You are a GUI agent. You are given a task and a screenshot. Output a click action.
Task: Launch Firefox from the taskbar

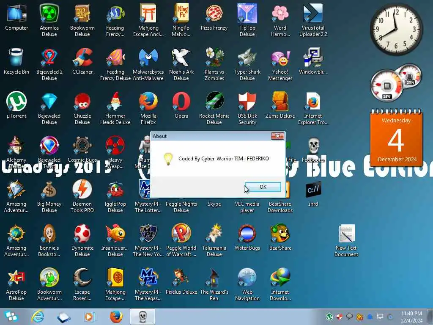tap(116, 317)
